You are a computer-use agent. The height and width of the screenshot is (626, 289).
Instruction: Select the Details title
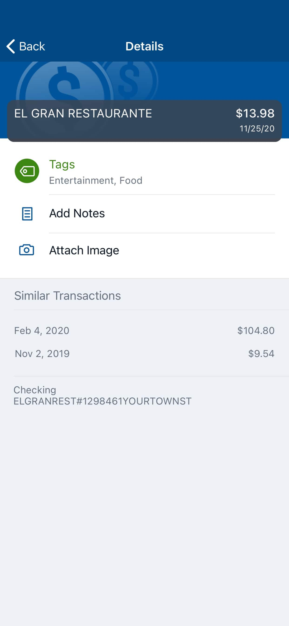tap(144, 46)
